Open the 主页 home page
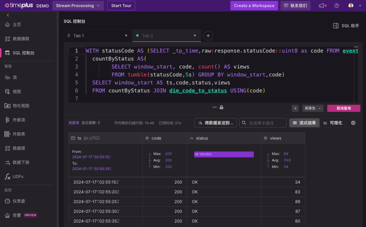 point(13,24)
